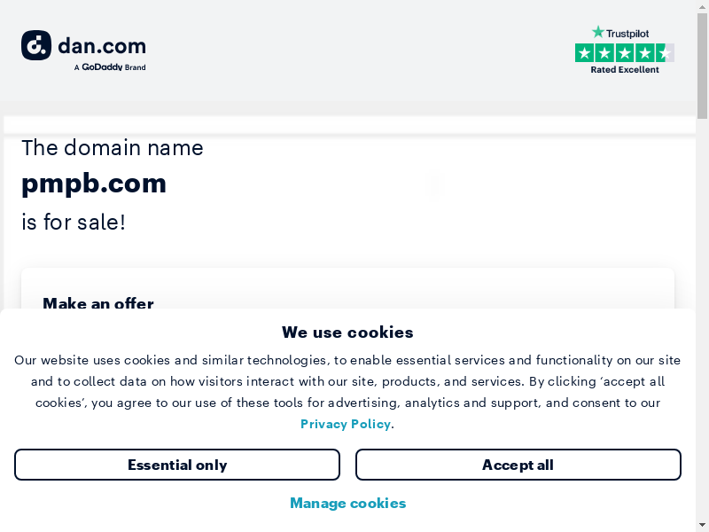The height and width of the screenshot is (532, 709).
Task: Click the middle green Trustpilot rating star
Action: point(625,53)
